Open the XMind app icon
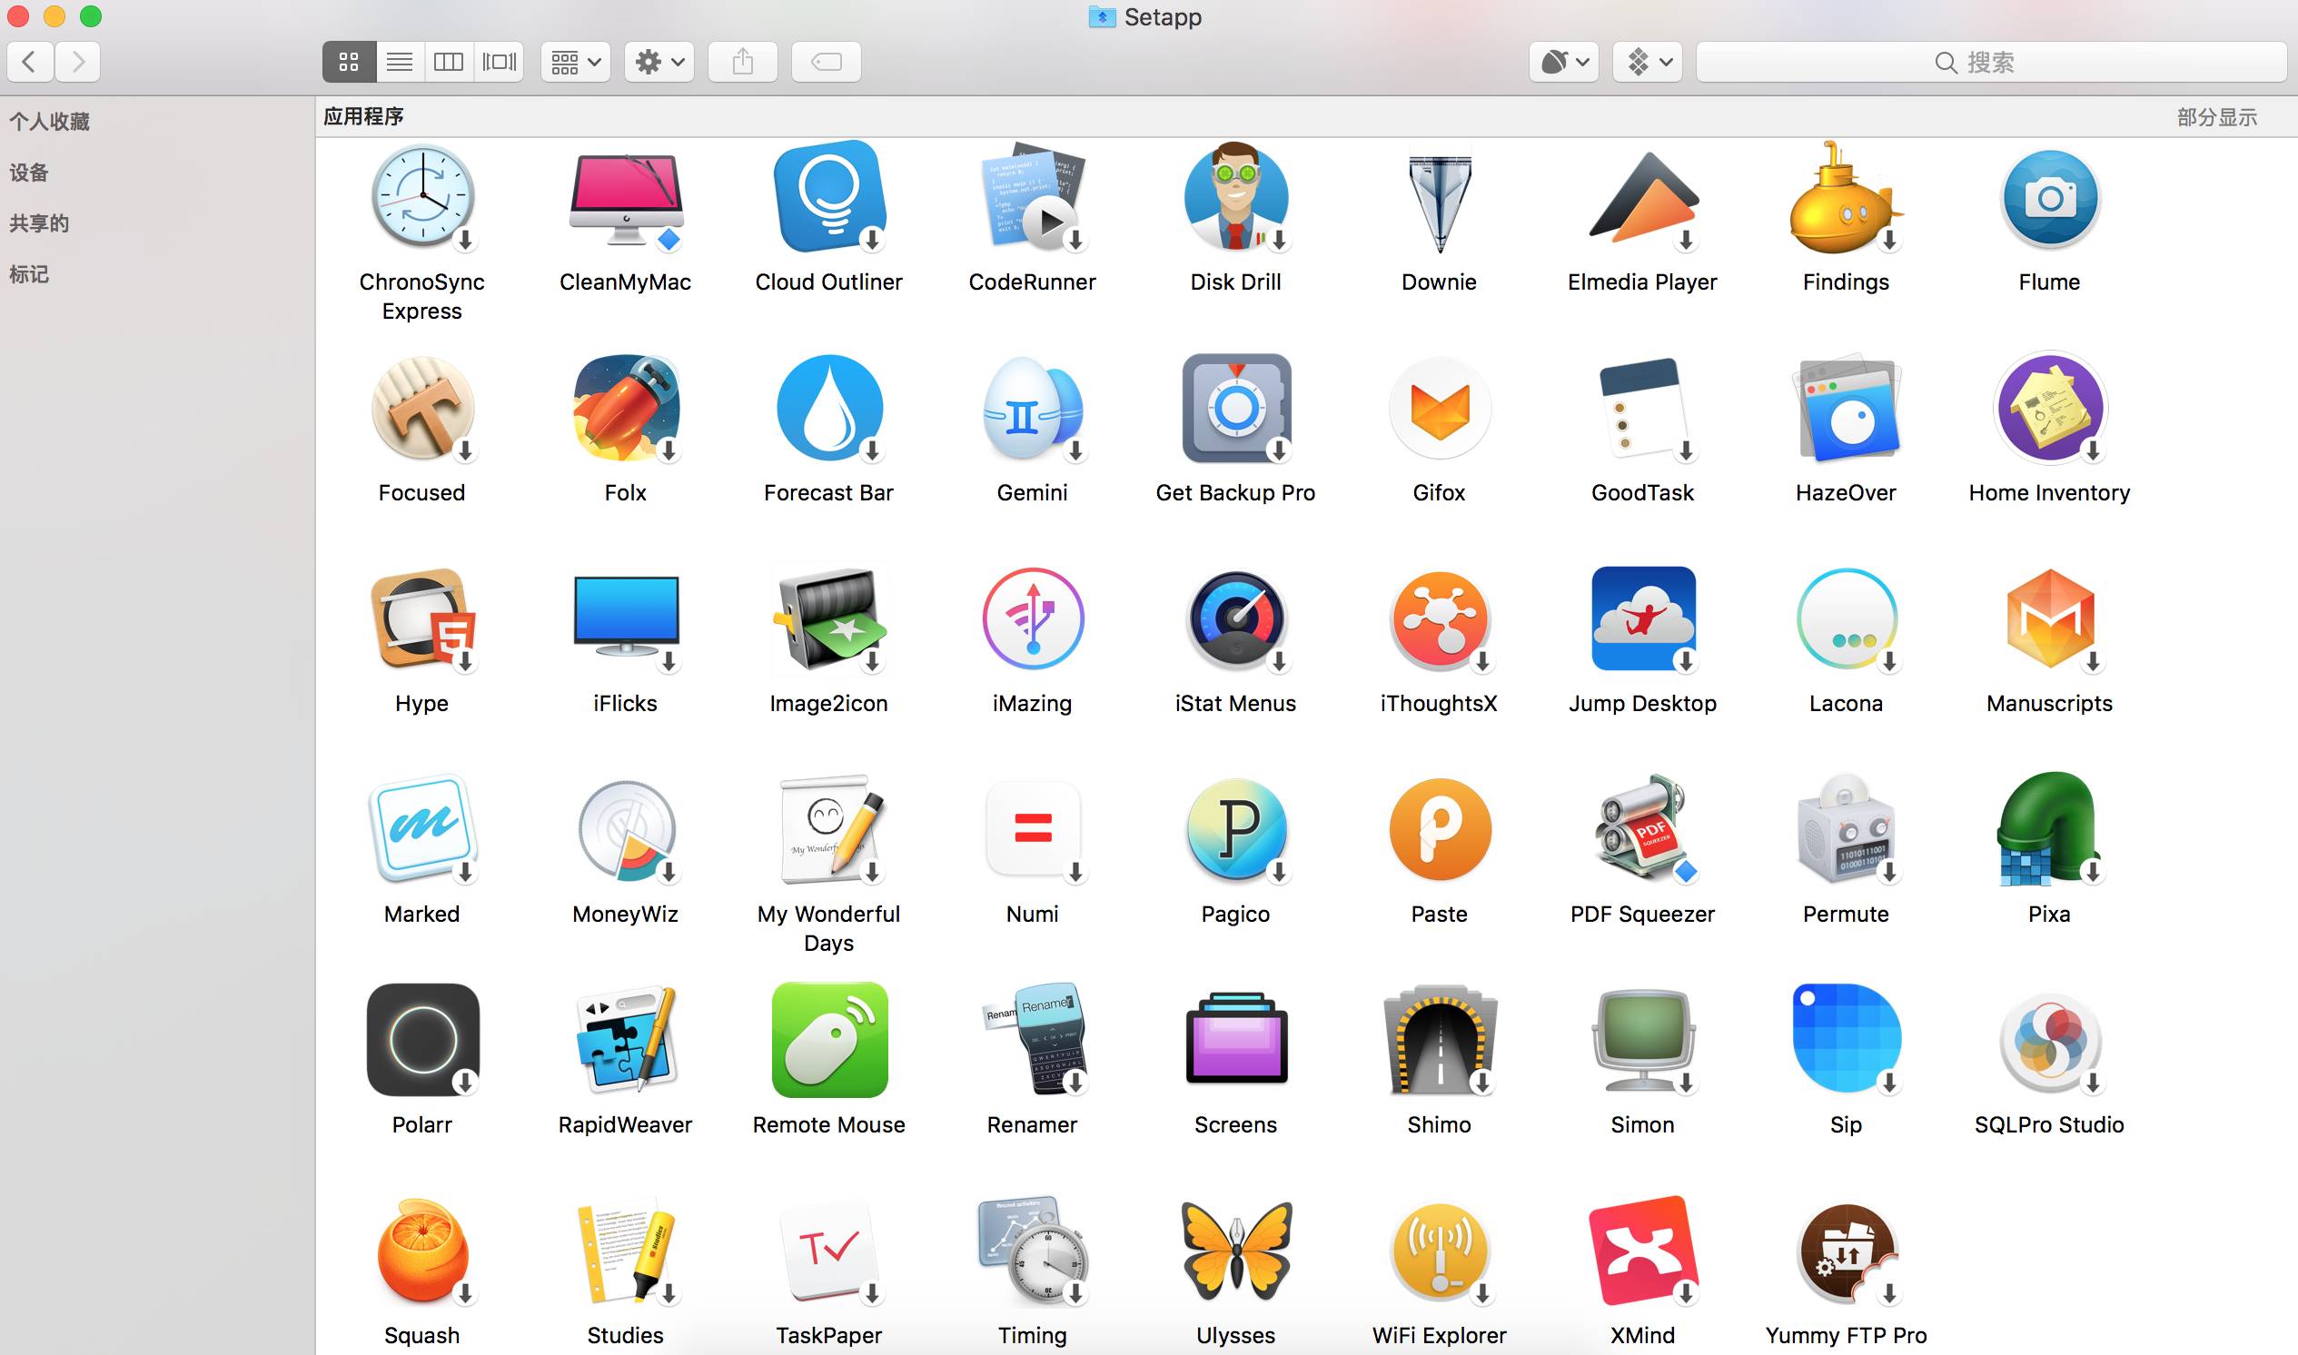 (1641, 1251)
